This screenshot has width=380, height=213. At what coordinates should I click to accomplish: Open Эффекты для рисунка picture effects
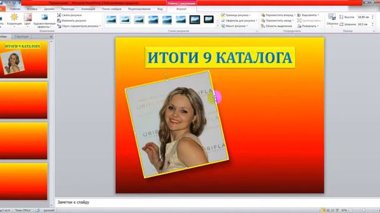[x=239, y=21]
